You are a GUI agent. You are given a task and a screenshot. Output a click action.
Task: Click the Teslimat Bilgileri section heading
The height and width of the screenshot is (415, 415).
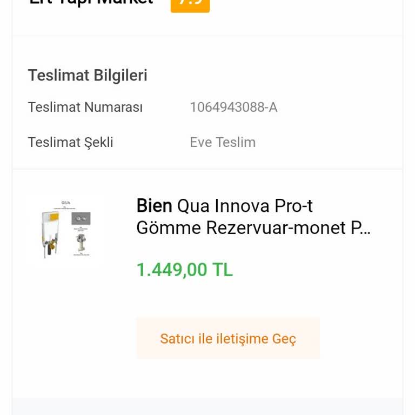[x=88, y=76]
